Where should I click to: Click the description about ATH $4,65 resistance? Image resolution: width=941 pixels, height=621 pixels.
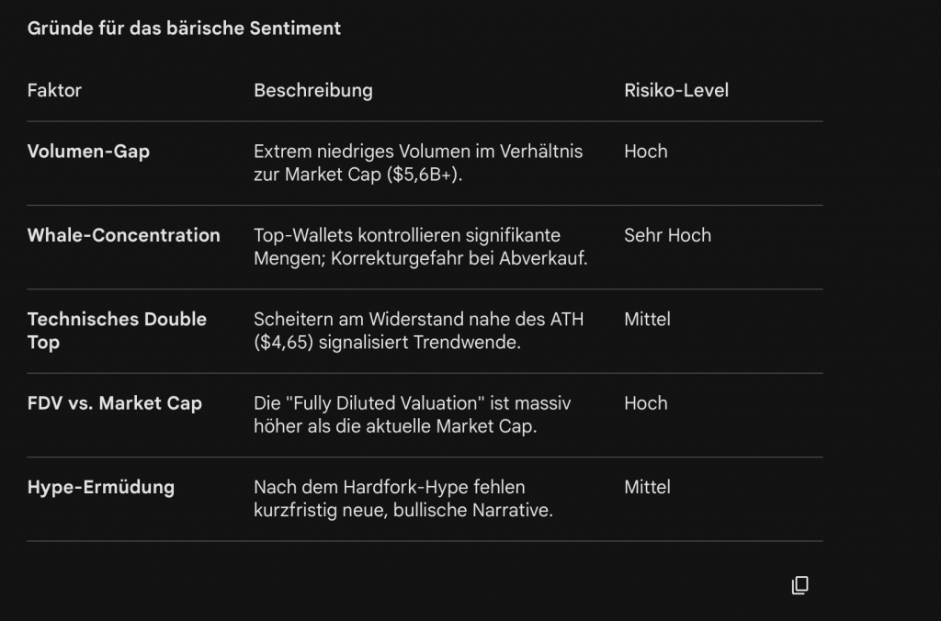pos(418,331)
